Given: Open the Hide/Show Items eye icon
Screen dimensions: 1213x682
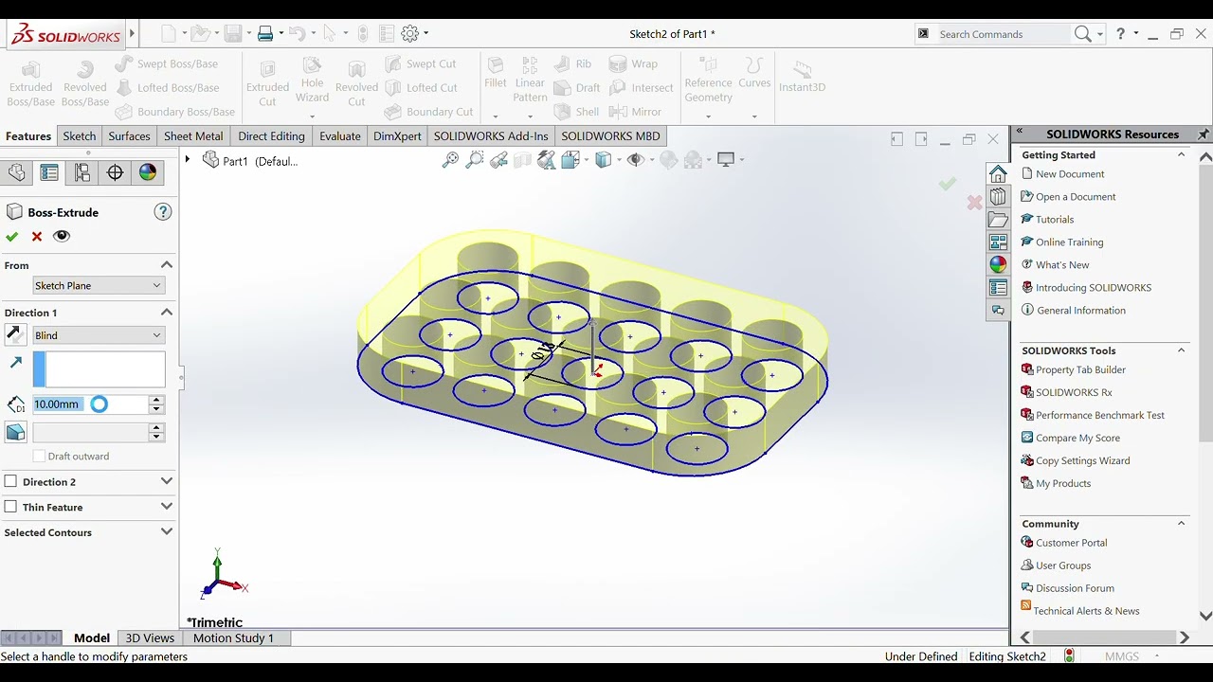Looking at the screenshot, I should coord(636,160).
